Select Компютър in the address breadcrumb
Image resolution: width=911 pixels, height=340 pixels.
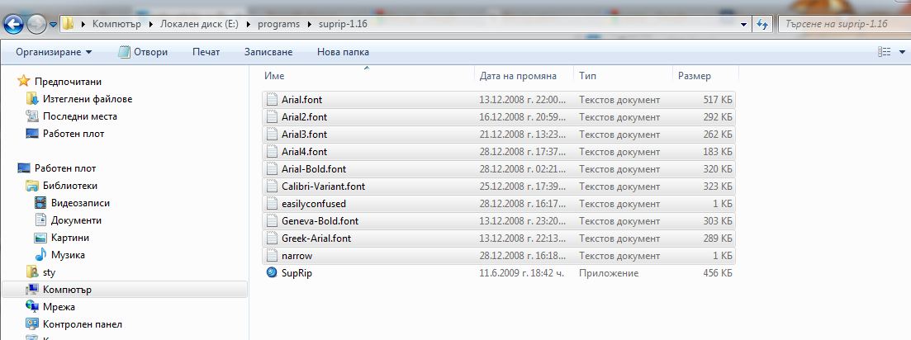pyautogui.click(x=116, y=24)
